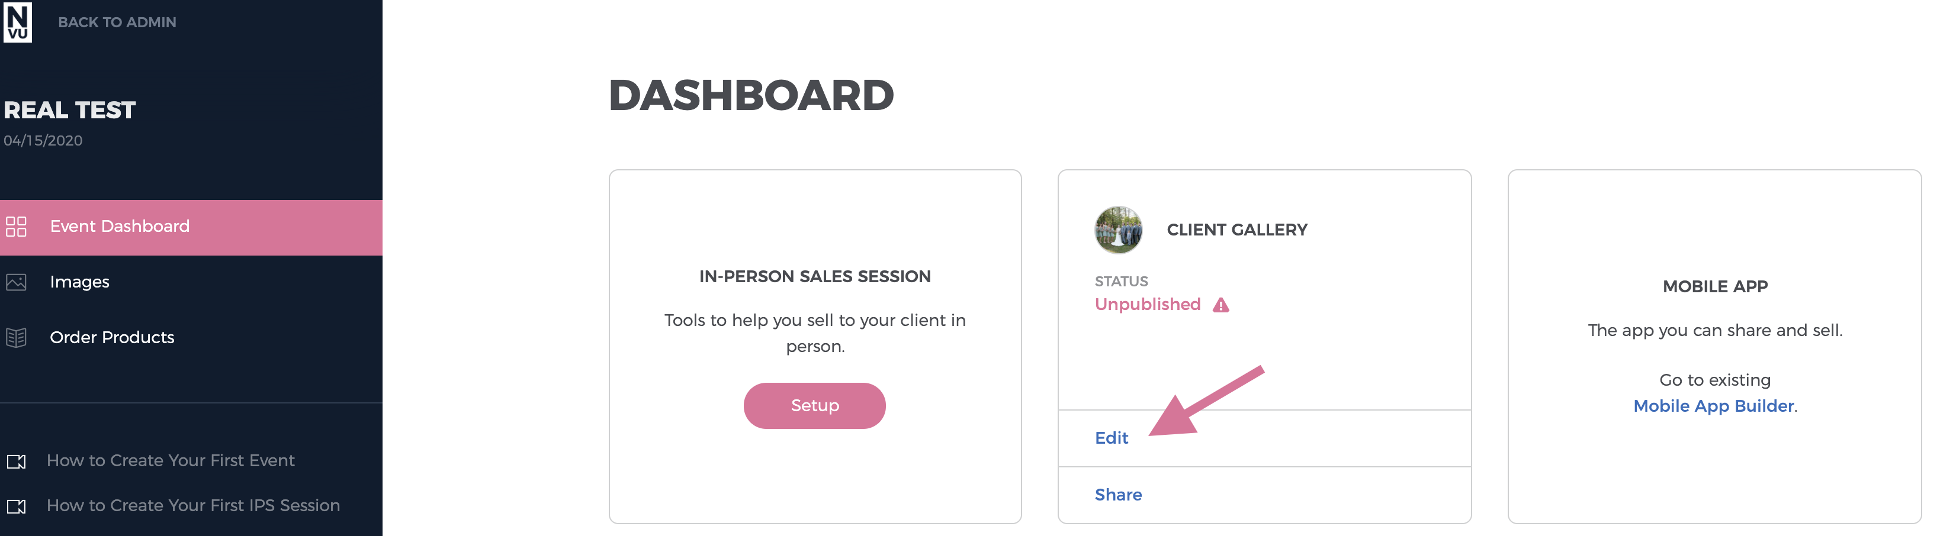This screenshot has height=536, width=1940.
Task: Click the Images picture icon in sidebar
Action: click(x=16, y=282)
